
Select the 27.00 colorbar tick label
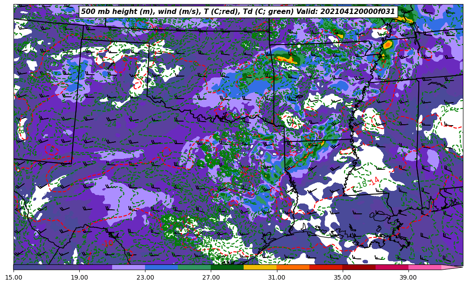tap(211, 278)
